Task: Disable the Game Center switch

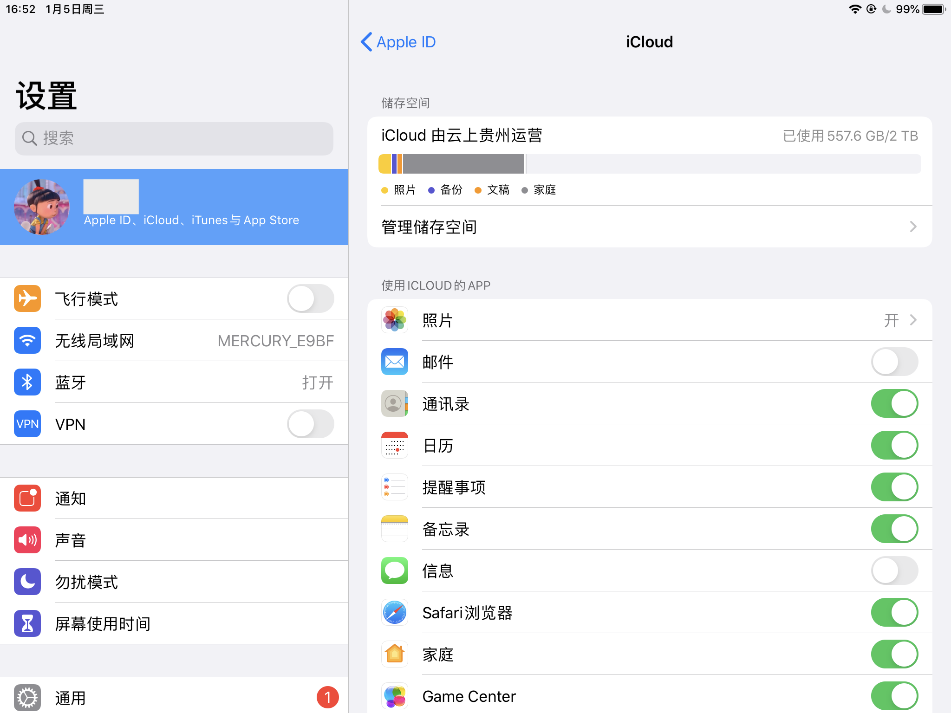Action: pos(894,696)
